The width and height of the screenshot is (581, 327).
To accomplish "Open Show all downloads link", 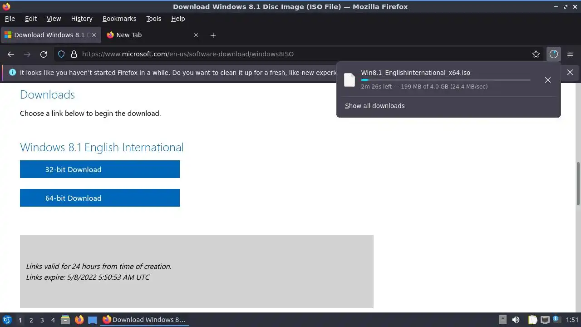I will pos(374,106).
